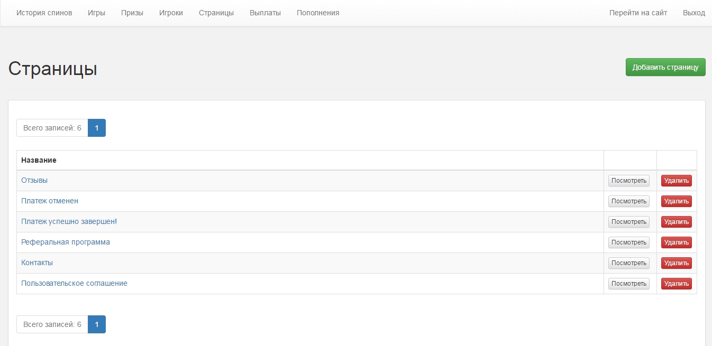Navigate to the Пополнения page
This screenshot has height=346, width=712.
pyautogui.click(x=318, y=13)
